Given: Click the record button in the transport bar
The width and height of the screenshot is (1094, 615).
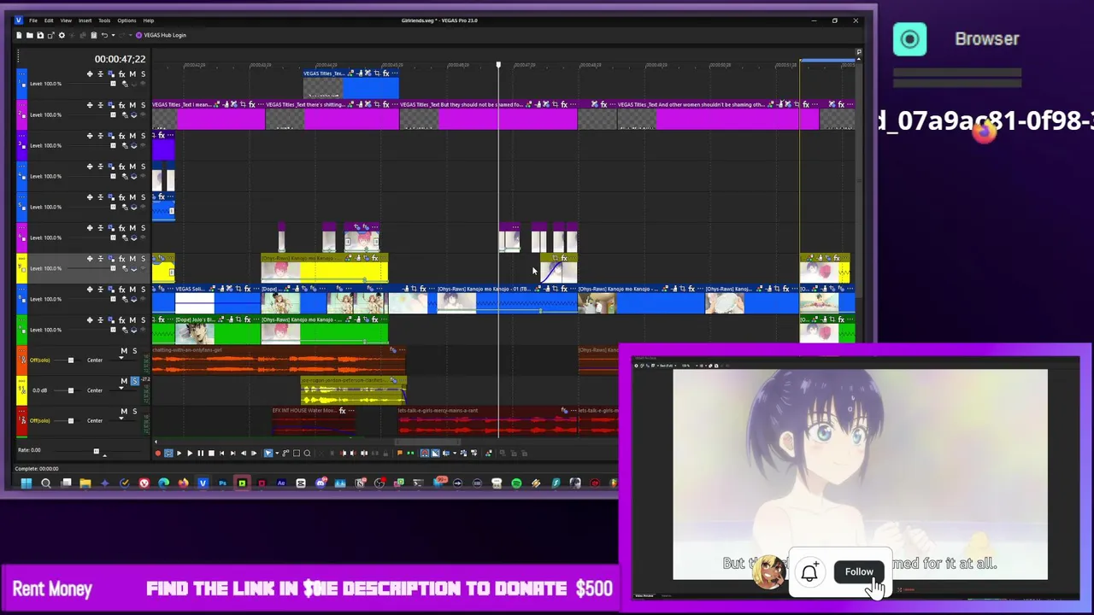Looking at the screenshot, I should (x=158, y=454).
